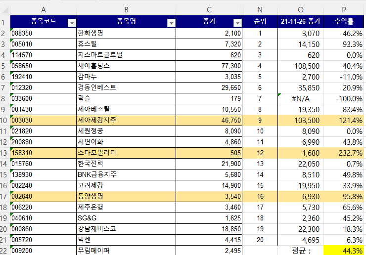Viewport: 366px width, 255px height.
Task: Select the 제주은행 cell
Action: tap(126, 207)
